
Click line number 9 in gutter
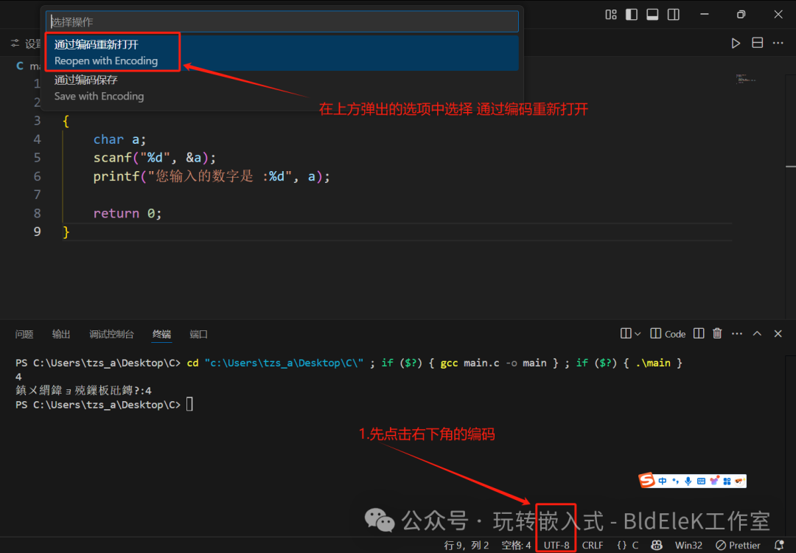coord(37,232)
